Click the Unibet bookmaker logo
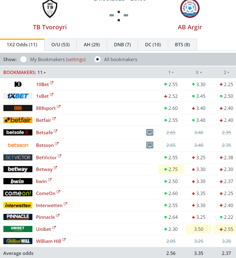 (x=18, y=229)
